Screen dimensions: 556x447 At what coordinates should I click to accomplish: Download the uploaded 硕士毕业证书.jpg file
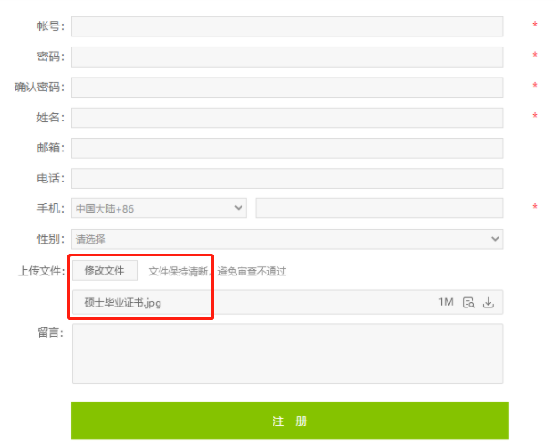coord(489,303)
